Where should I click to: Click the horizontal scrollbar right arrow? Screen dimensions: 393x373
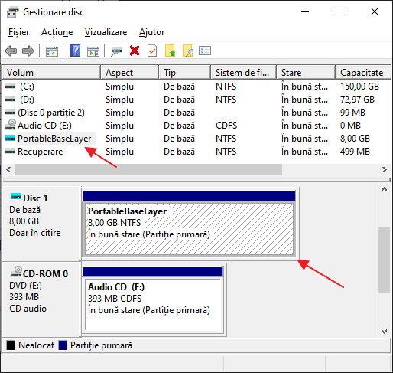tap(385, 170)
